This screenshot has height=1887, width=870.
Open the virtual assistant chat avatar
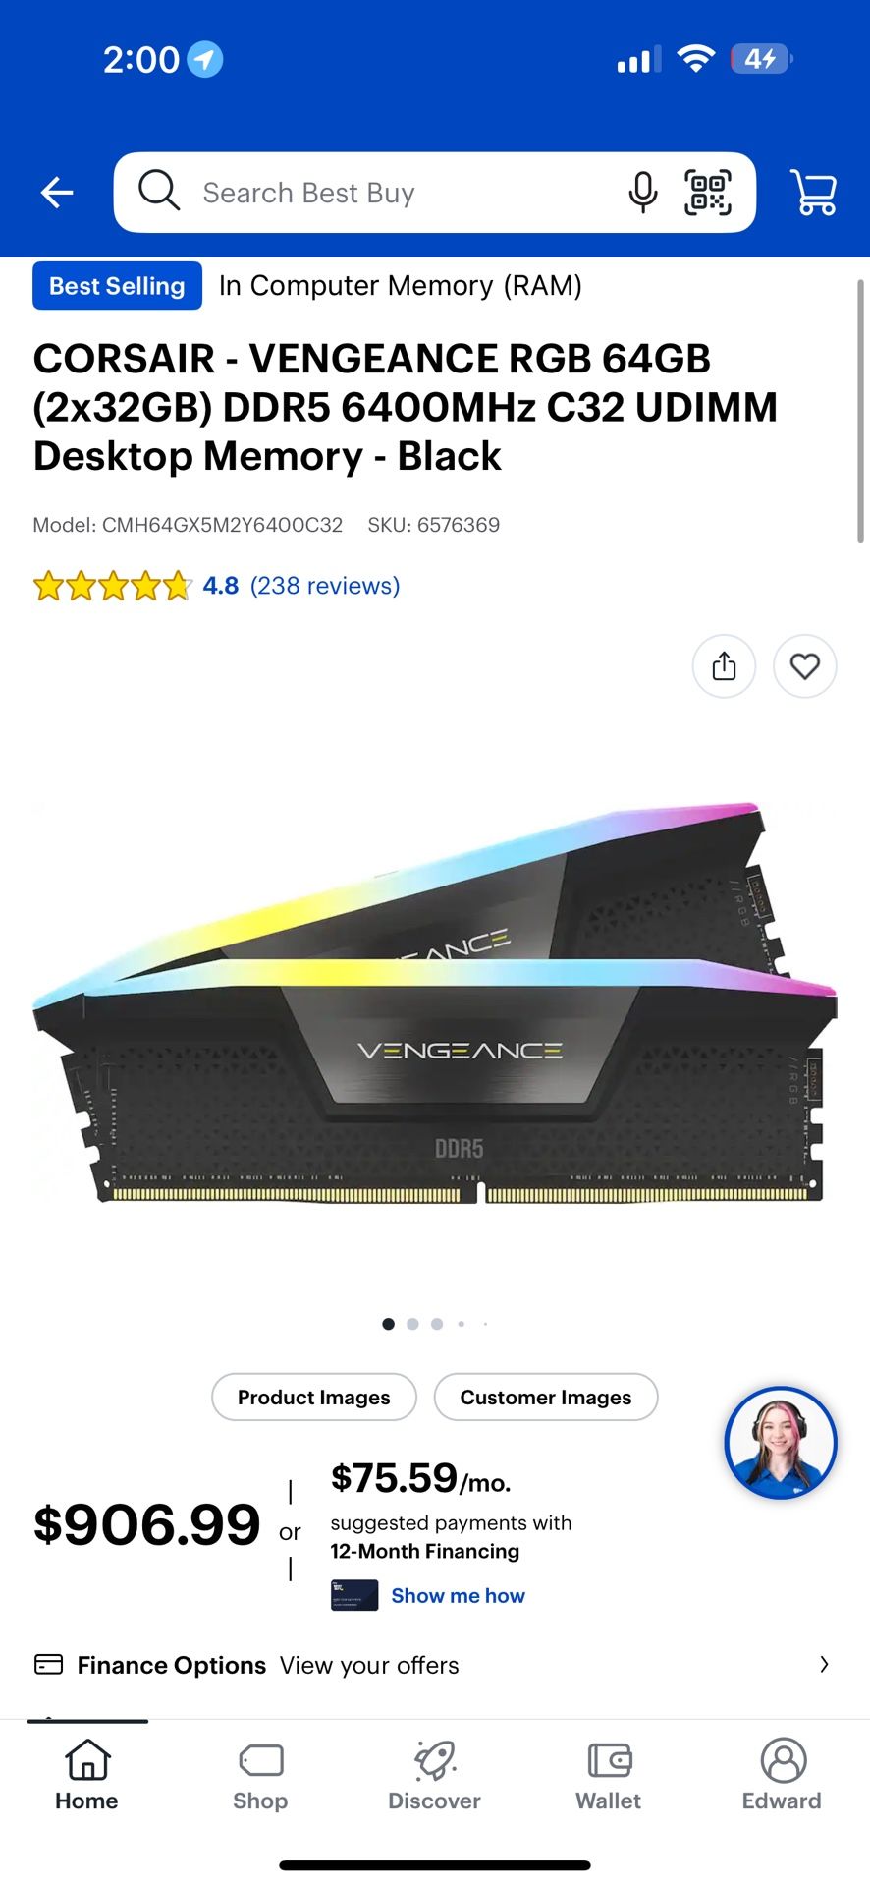coord(781,1443)
